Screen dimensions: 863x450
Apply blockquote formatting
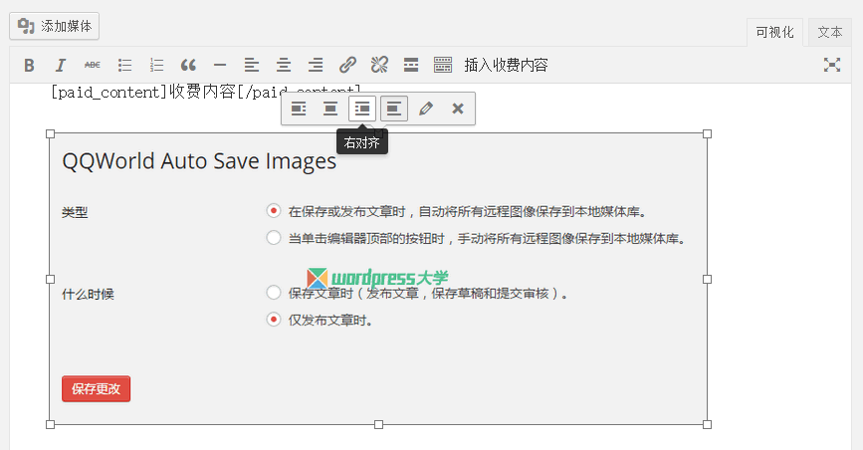click(188, 65)
